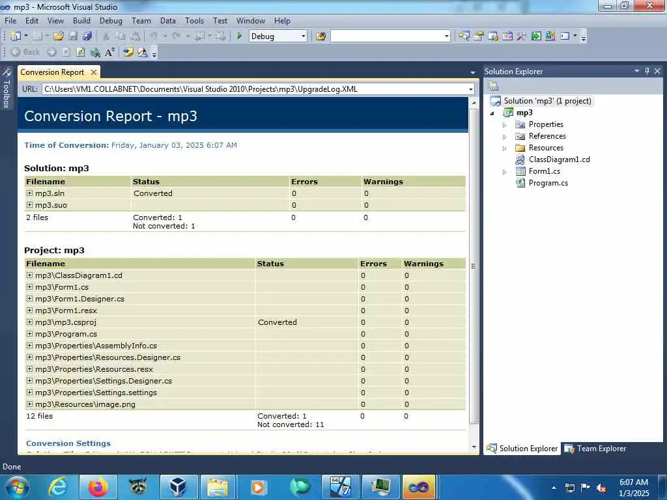Open the Help menu
Image resolution: width=667 pixels, height=500 pixels.
click(x=281, y=20)
